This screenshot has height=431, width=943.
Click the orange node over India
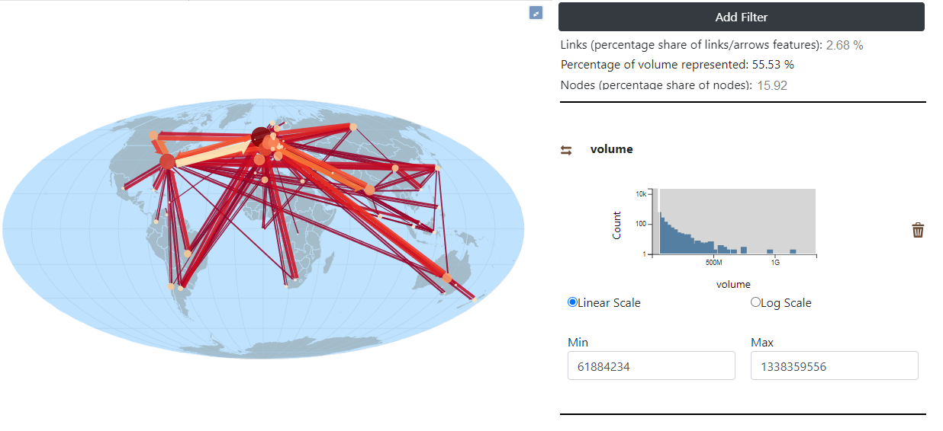tap(370, 190)
